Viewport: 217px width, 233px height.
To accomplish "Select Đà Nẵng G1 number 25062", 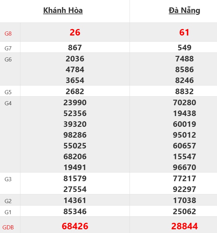I will coord(184,212).
